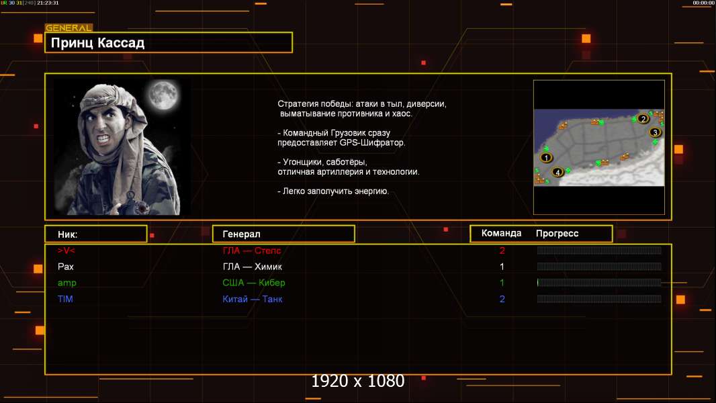Click the 00:00:00 timer readout

point(703,3)
